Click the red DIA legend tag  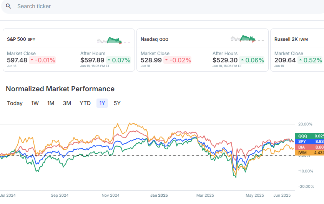[x=309, y=147]
